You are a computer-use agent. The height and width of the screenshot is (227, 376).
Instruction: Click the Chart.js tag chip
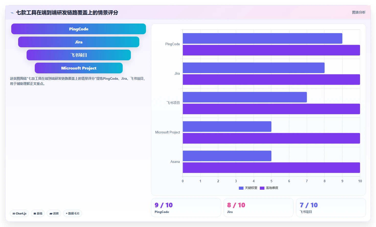coord(19,213)
